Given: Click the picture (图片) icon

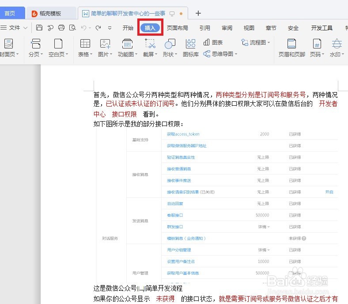Looking at the screenshot, I should click(x=105, y=43).
